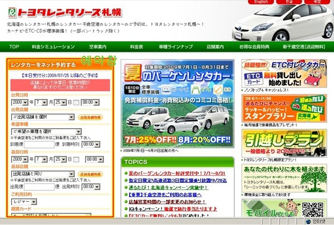Viewport: 334px width, 225px height.
Task: Expand the 出発時刻 time dropdown
Action: click(91, 187)
